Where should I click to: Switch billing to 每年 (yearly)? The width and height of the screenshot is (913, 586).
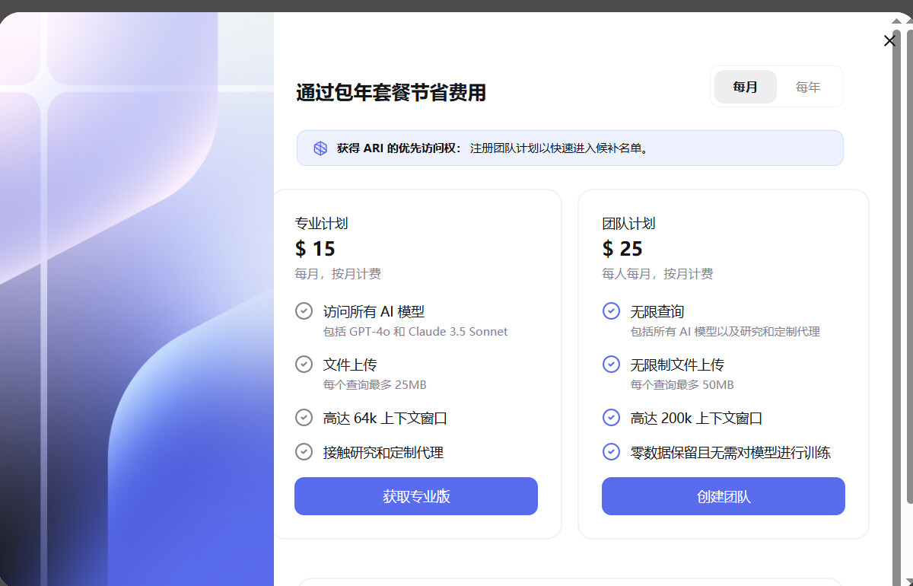click(808, 87)
